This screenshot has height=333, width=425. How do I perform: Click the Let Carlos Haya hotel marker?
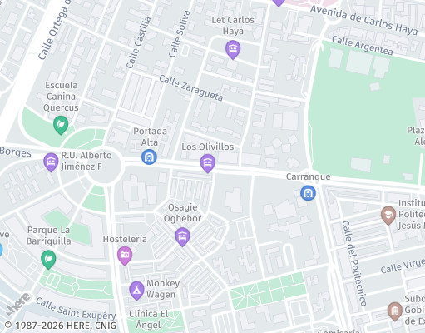click(x=233, y=49)
